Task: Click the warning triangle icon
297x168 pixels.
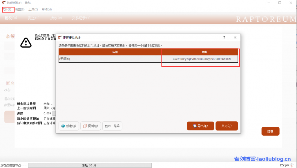Action: pyautogui.click(x=26, y=42)
